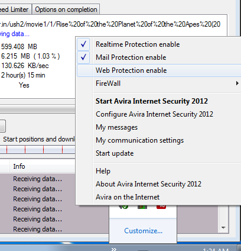Toggle Mail Protection enable option
241x251 pixels.
pos(159,57)
